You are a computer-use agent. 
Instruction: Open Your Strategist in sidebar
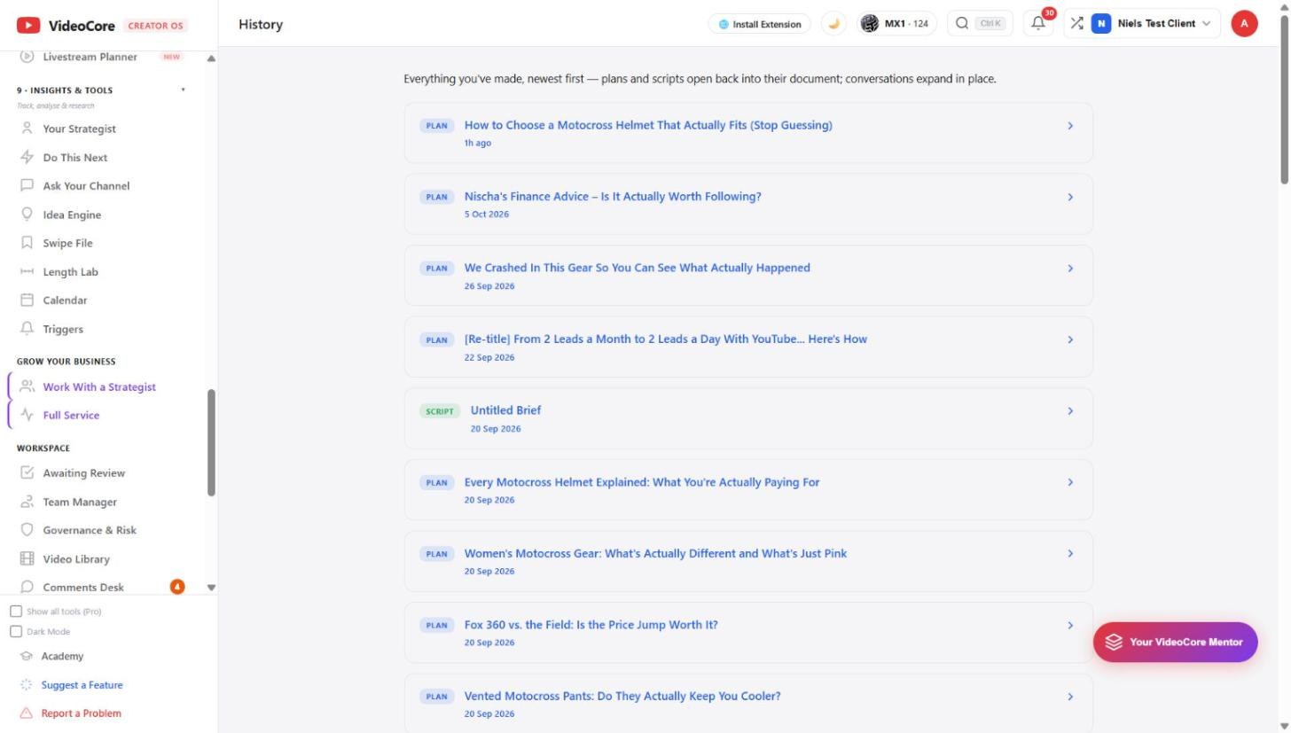pos(79,129)
